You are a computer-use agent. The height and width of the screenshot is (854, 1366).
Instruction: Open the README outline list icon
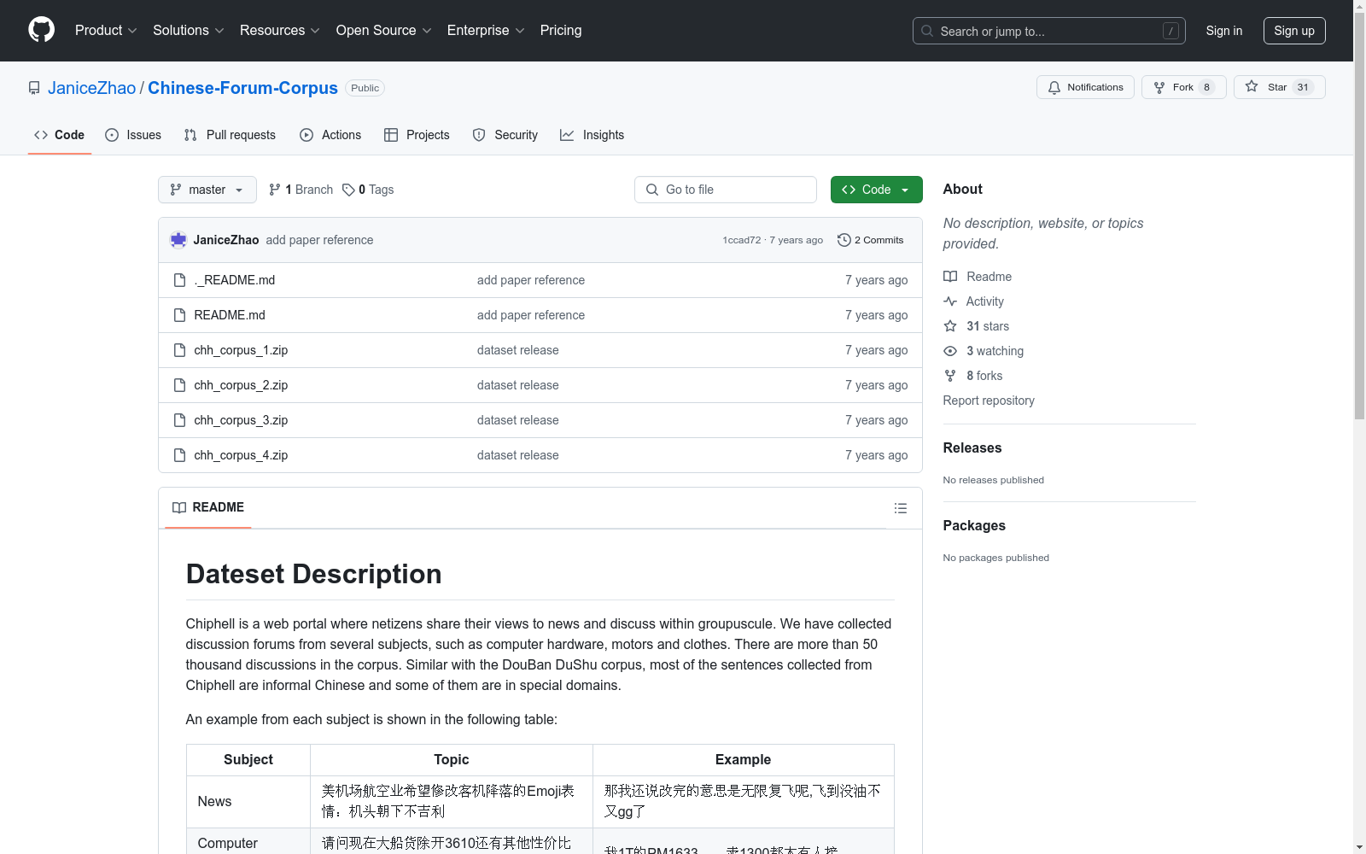click(x=900, y=508)
